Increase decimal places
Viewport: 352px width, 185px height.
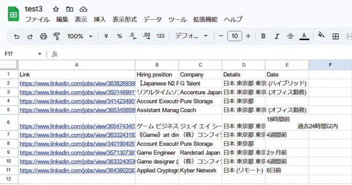click(146, 36)
